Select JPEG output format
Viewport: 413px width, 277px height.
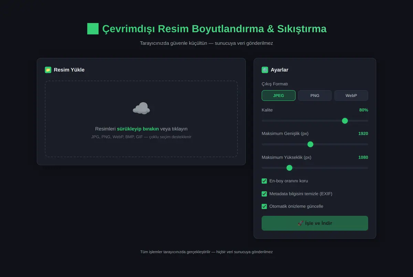(278, 96)
